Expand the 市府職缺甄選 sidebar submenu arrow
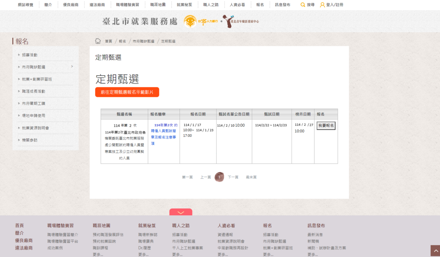 [72, 67]
